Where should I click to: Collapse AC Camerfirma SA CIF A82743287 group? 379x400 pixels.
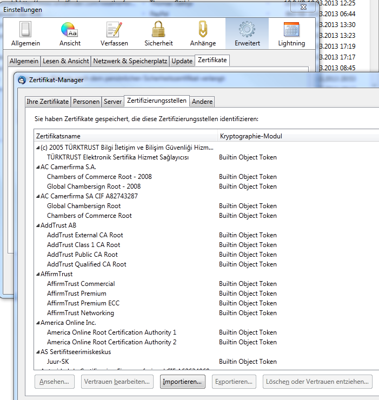(x=38, y=196)
